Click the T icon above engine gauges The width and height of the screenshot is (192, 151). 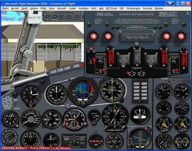click(169, 81)
